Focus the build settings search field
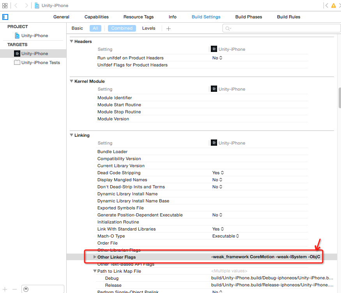 coord(282,29)
